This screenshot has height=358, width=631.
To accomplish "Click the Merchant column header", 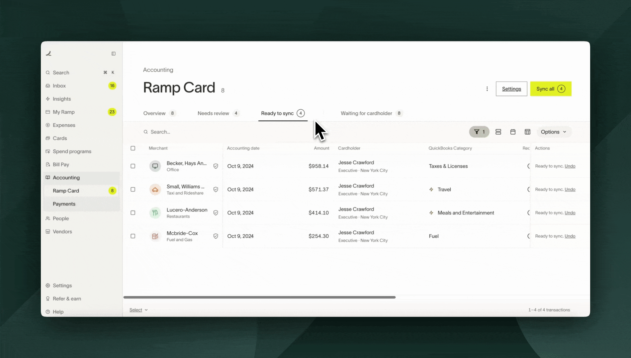I will pos(158,148).
